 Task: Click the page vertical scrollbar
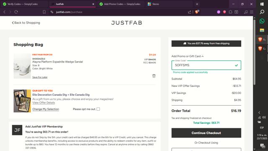[x=254, y=52]
